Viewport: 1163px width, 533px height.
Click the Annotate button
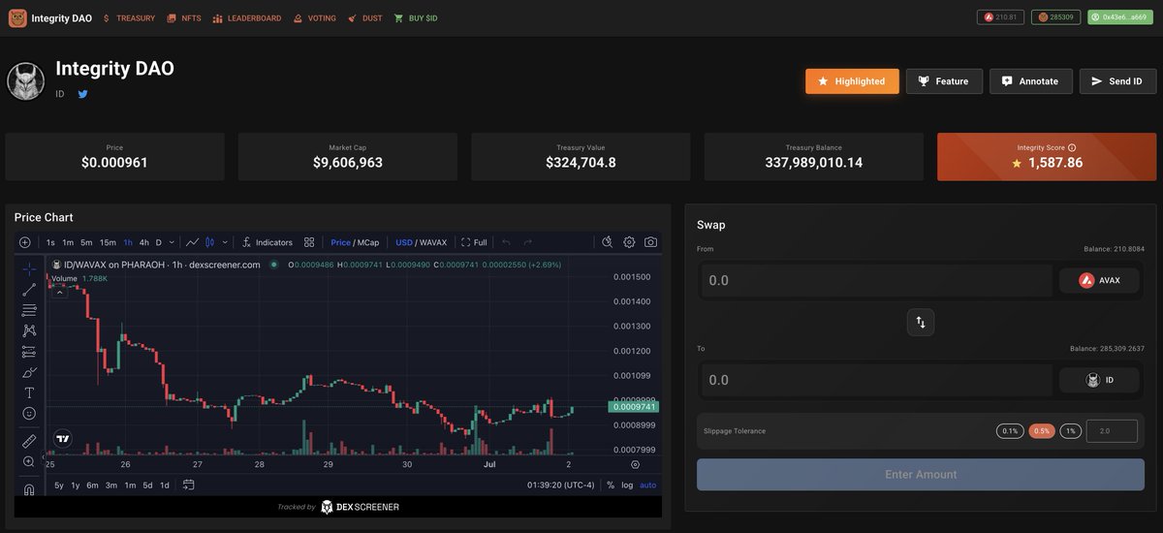tap(1030, 81)
